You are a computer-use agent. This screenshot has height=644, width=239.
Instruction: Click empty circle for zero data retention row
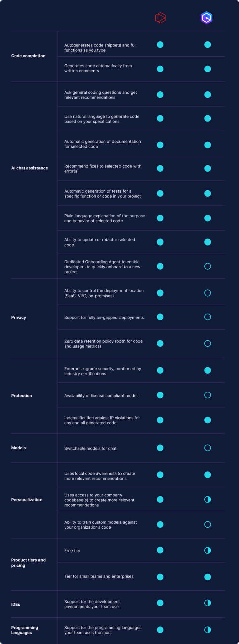[208, 343]
